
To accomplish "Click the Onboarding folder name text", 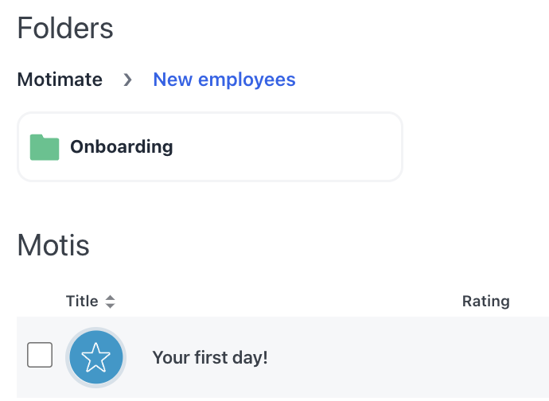I will 121,147.
